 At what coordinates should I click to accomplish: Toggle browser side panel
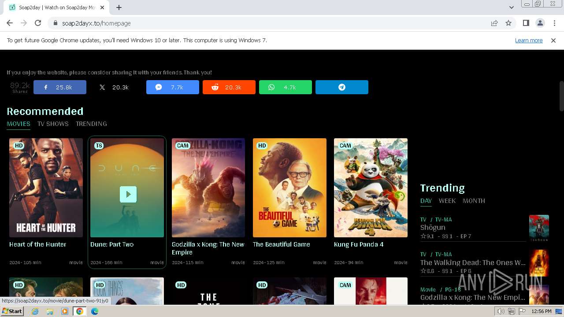coord(526,23)
